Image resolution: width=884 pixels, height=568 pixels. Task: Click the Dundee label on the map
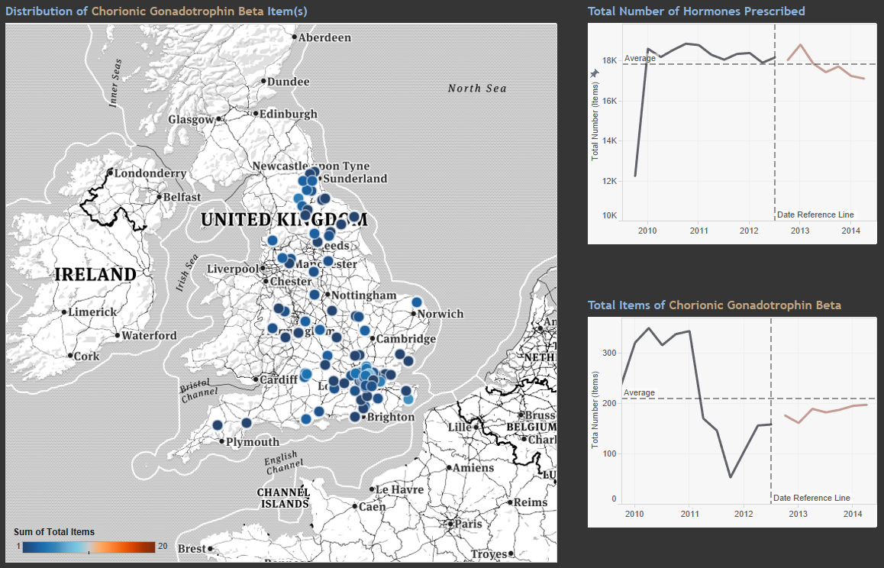(288, 82)
